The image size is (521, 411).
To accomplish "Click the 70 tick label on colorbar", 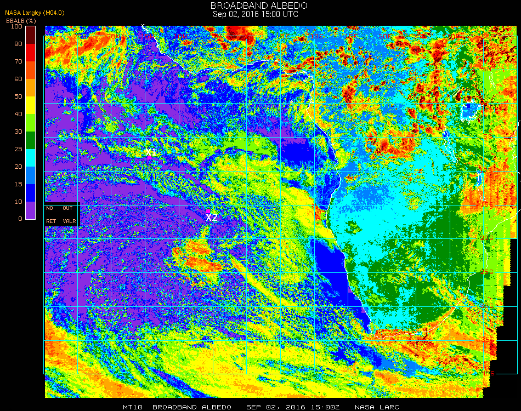I will tap(18, 61).
